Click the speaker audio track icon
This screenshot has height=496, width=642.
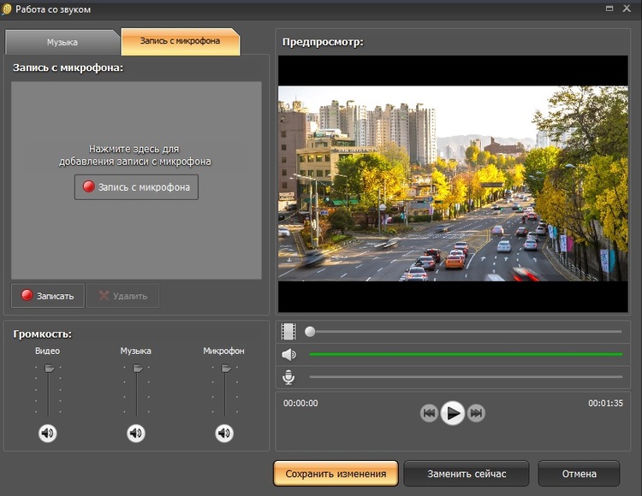point(289,355)
